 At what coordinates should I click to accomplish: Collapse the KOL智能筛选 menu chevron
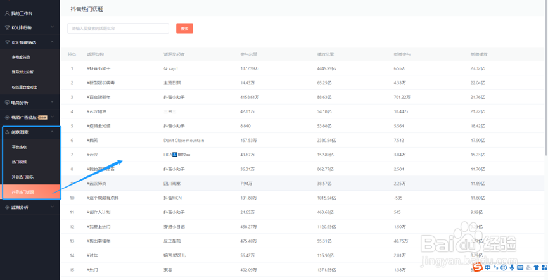[52, 42]
